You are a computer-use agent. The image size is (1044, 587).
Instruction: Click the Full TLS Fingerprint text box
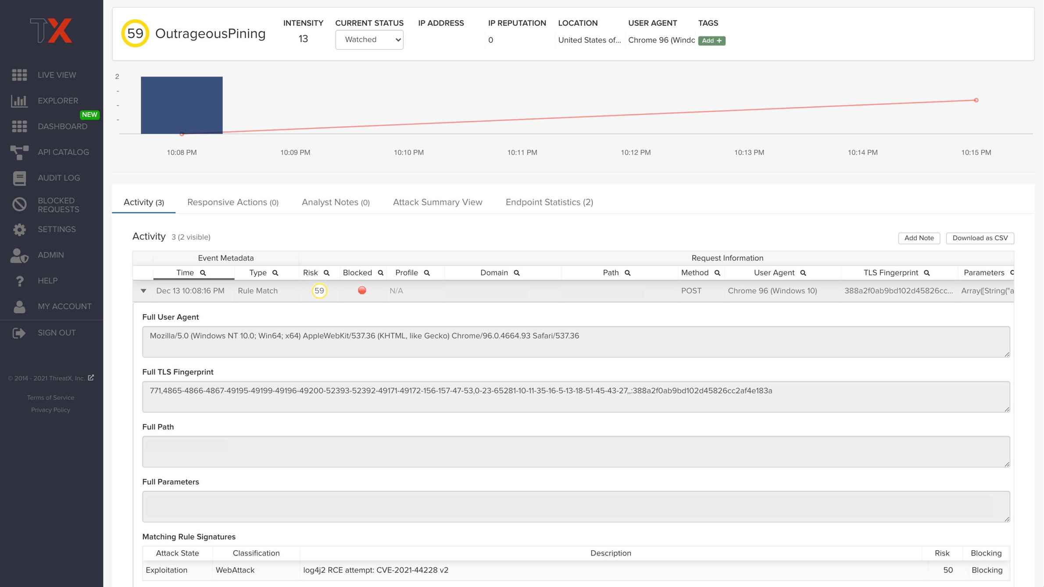[x=576, y=396]
